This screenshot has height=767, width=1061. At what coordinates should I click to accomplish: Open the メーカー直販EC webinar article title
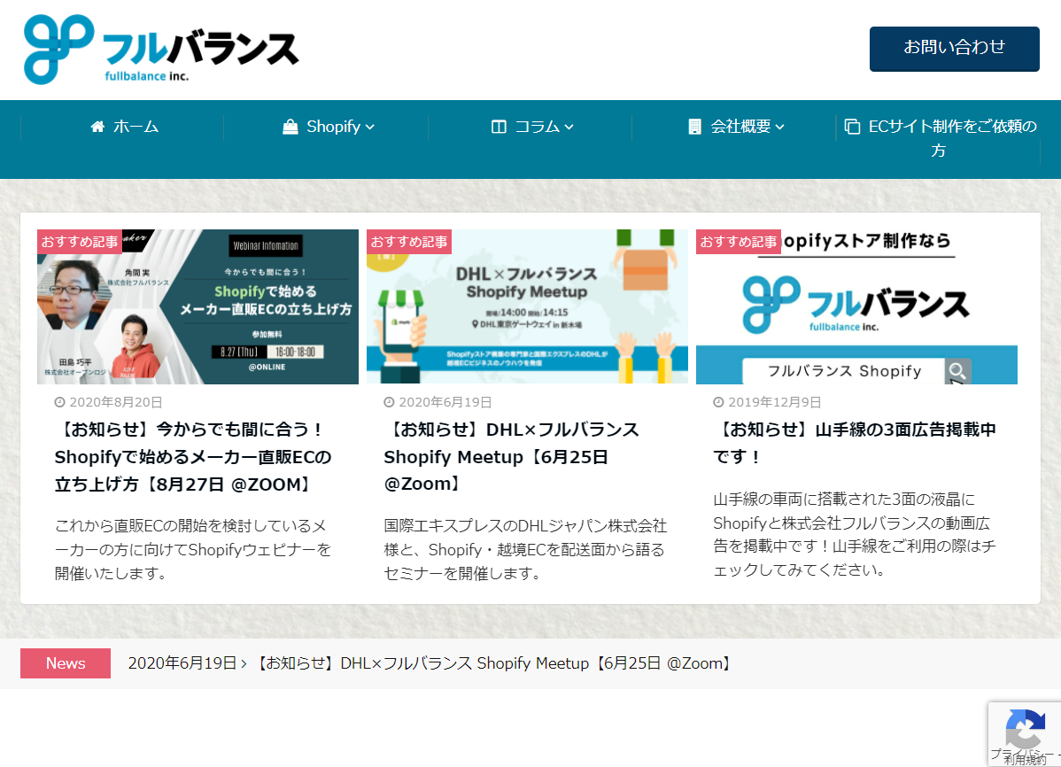tap(192, 457)
